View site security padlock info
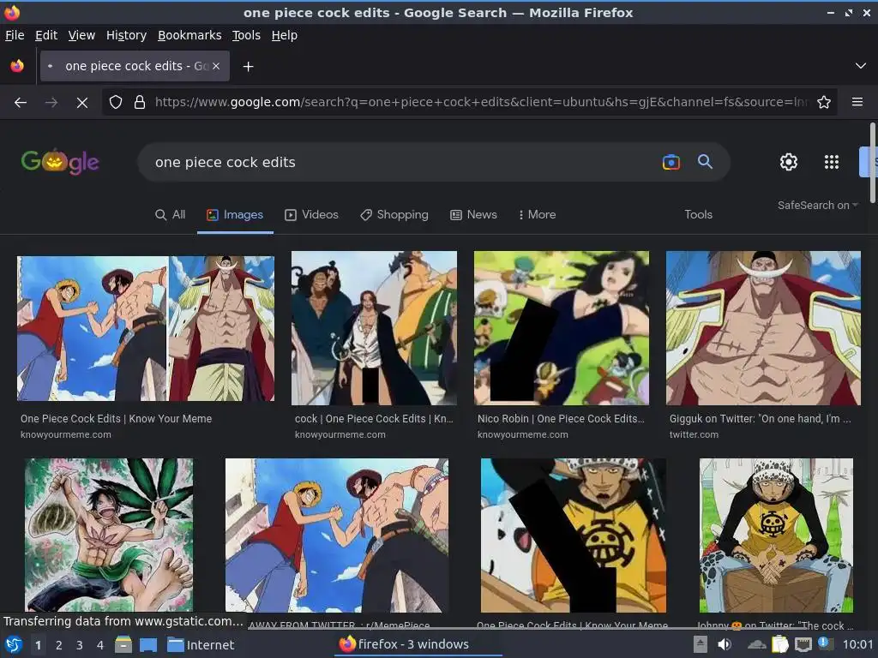The image size is (878, 658). click(x=140, y=103)
